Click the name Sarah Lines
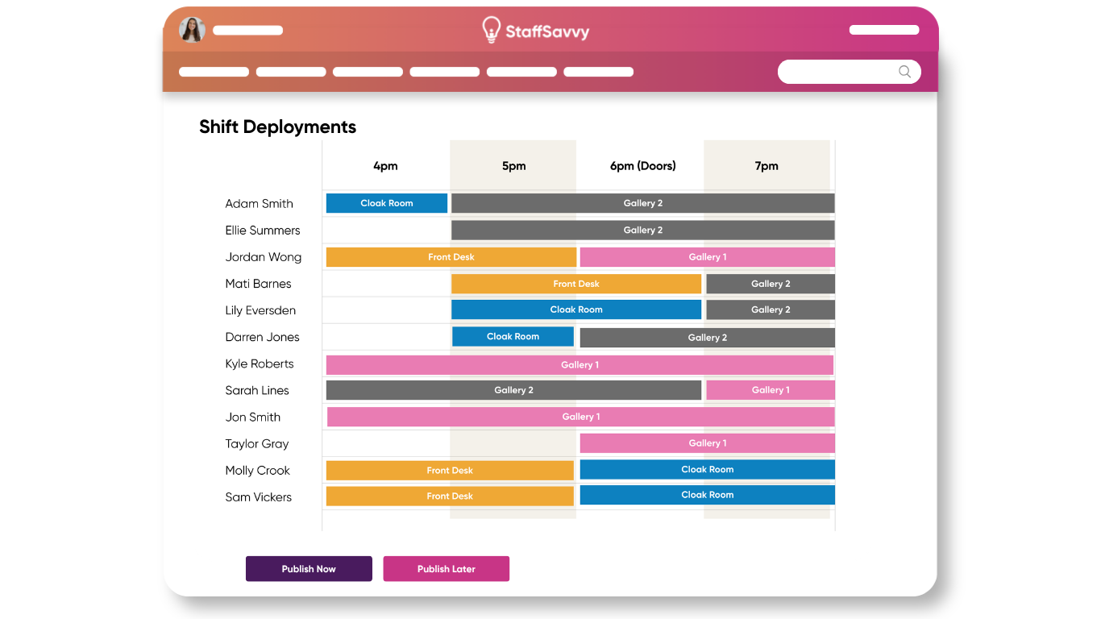The width and height of the screenshot is (1101, 619). [x=257, y=390]
